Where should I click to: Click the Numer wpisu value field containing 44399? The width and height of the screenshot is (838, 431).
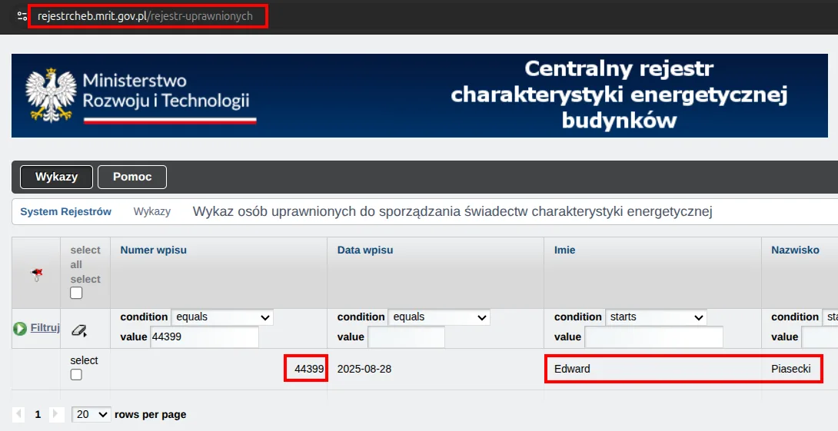click(x=205, y=337)
